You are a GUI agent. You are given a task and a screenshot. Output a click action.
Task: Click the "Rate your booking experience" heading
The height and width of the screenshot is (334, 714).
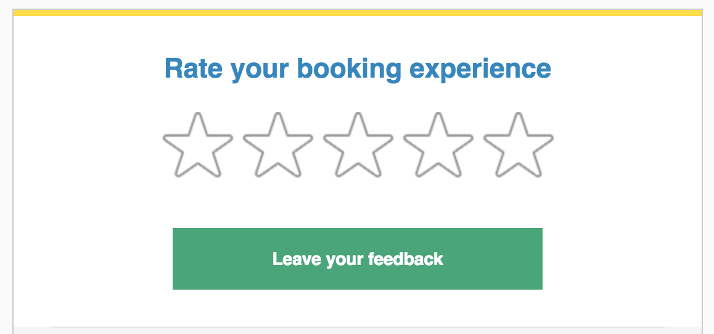pyautogui.click(x=358, y=70)
